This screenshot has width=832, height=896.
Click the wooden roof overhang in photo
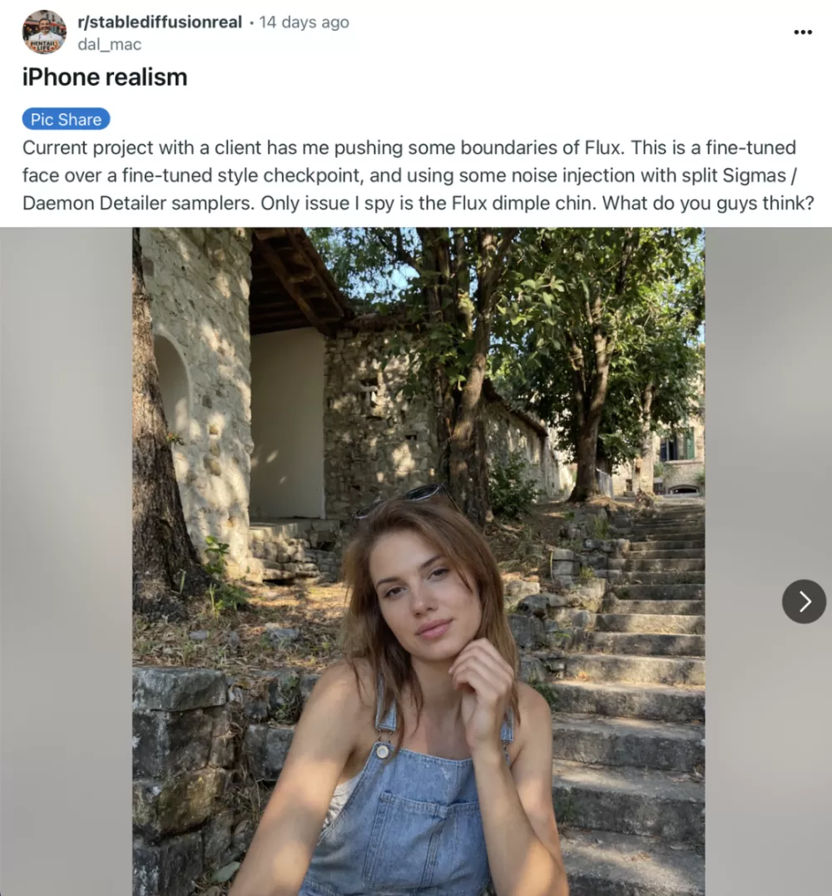click(x=295, y=283)
